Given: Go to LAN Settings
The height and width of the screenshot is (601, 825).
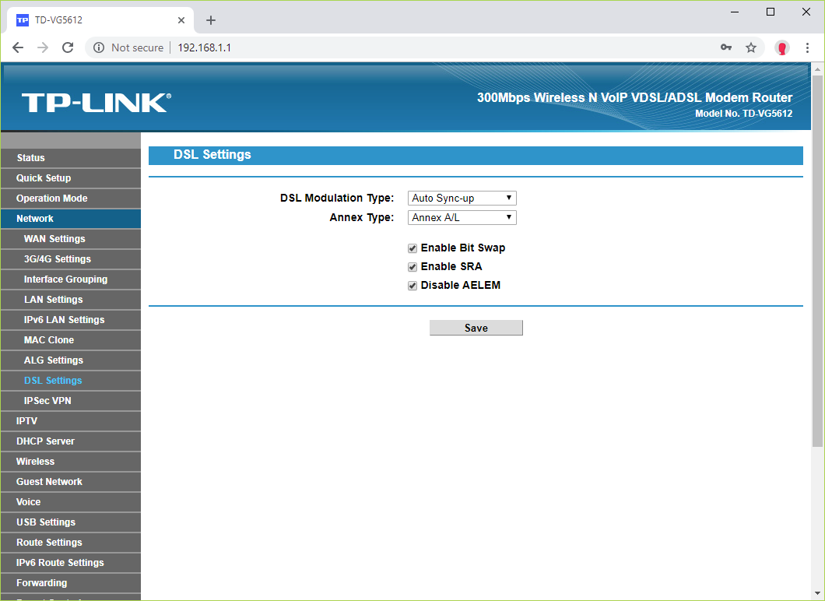Looking at the screenshot, I should (71, 300).
